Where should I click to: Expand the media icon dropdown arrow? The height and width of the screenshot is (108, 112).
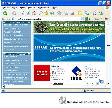(91, 13)
